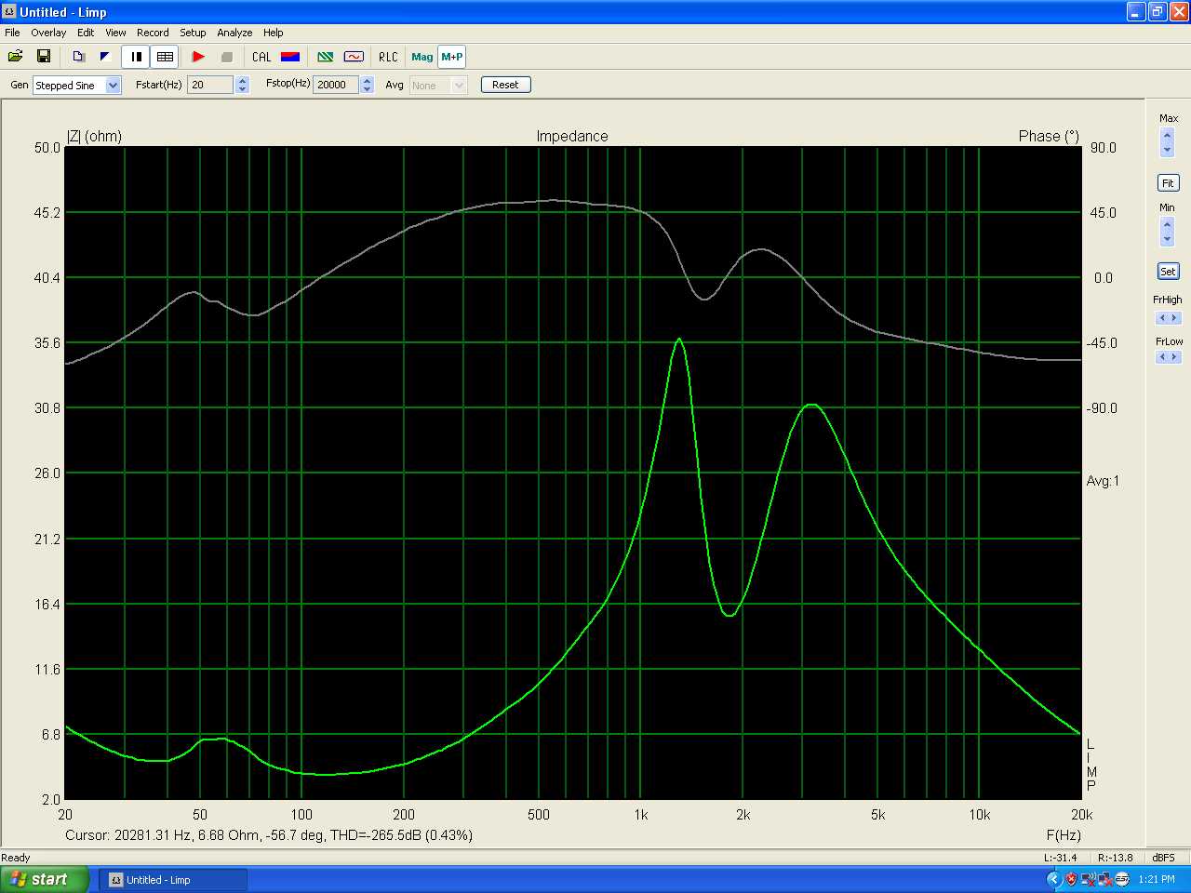Click FrHigh left arrow

click(x=1162, y=318)
